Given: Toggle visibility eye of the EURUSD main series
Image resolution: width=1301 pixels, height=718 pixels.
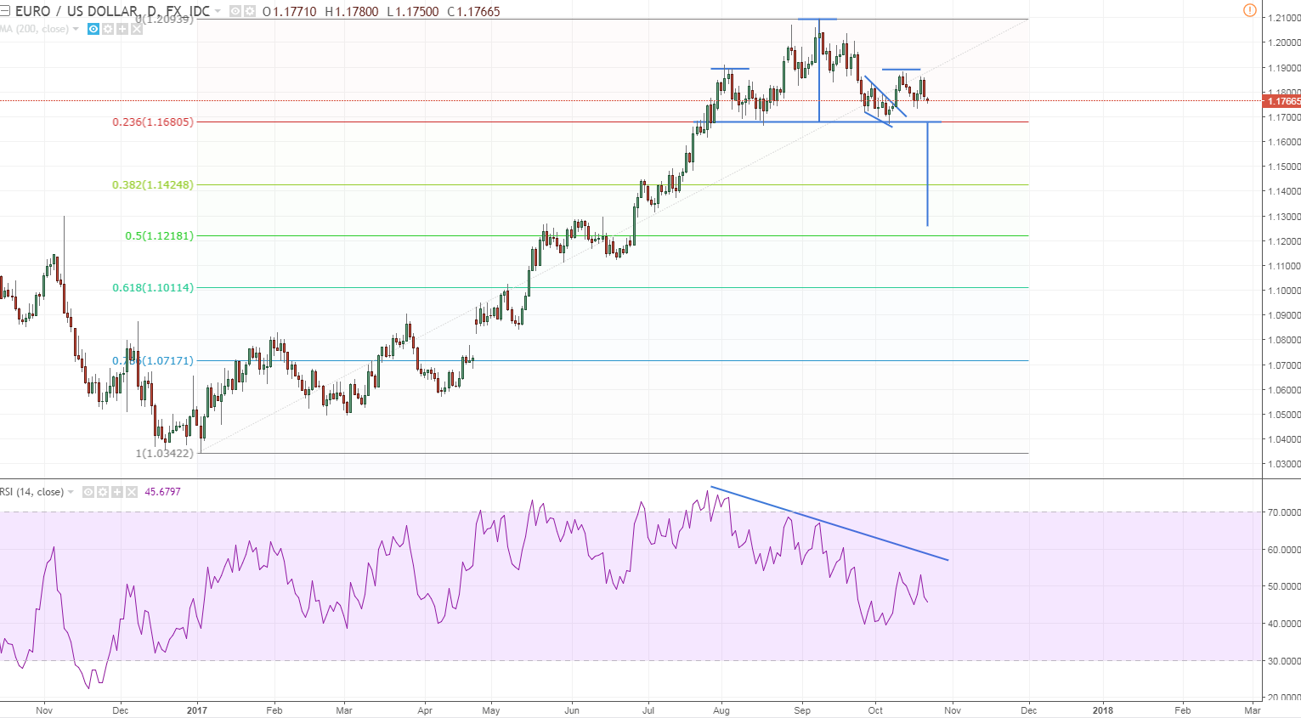Looking at the screenshot, I should [x=235, y=11].
